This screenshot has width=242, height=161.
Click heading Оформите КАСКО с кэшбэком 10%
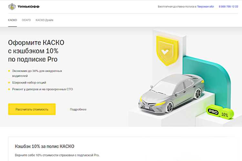36,51
